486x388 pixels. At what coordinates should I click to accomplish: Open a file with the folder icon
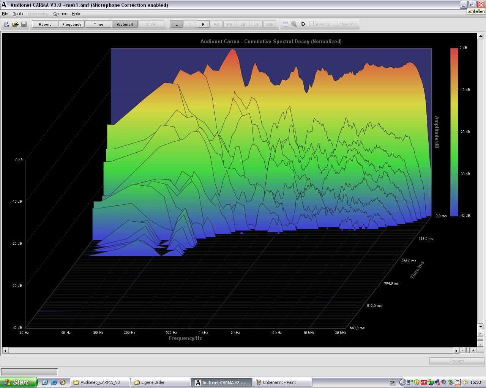point(15,24)
